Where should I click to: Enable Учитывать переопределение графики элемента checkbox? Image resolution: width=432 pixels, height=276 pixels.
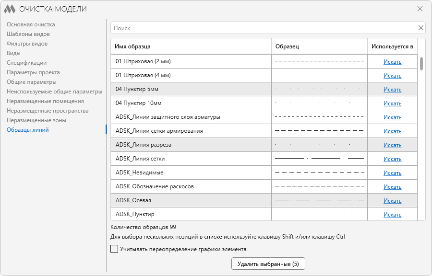pyautogui.click(x=114, y=249)
